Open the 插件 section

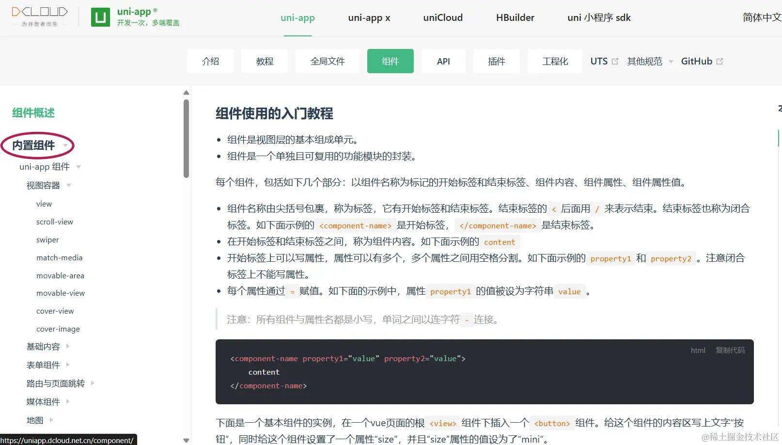coord(497,61)
